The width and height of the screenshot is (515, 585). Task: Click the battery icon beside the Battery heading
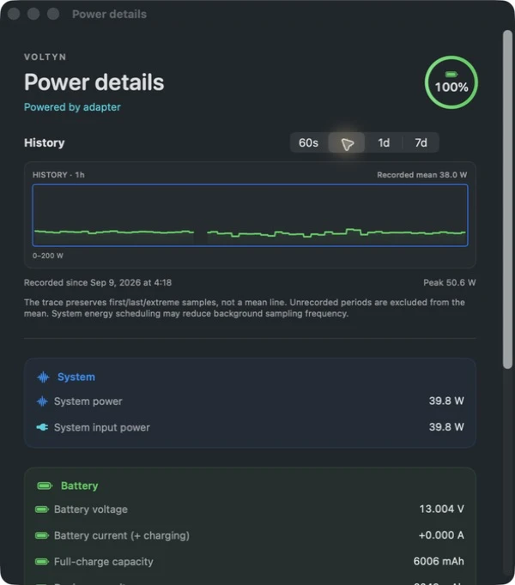point(45,485)
